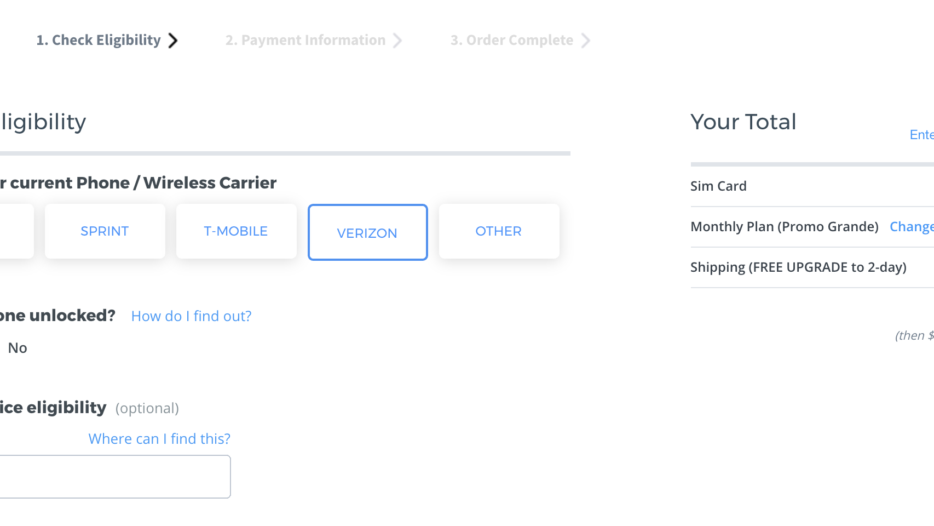Choose No for phone unlocked
Viewport: 934px width, 526px height.
click(x=18, y=348)
